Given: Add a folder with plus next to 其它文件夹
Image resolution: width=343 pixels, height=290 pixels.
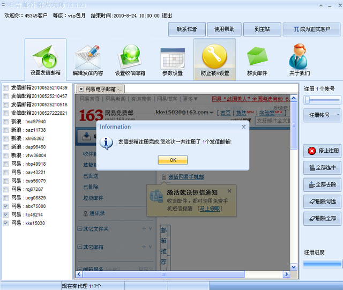Looking at the screenshot, I should pyautogui.click(x=144, y=229).
